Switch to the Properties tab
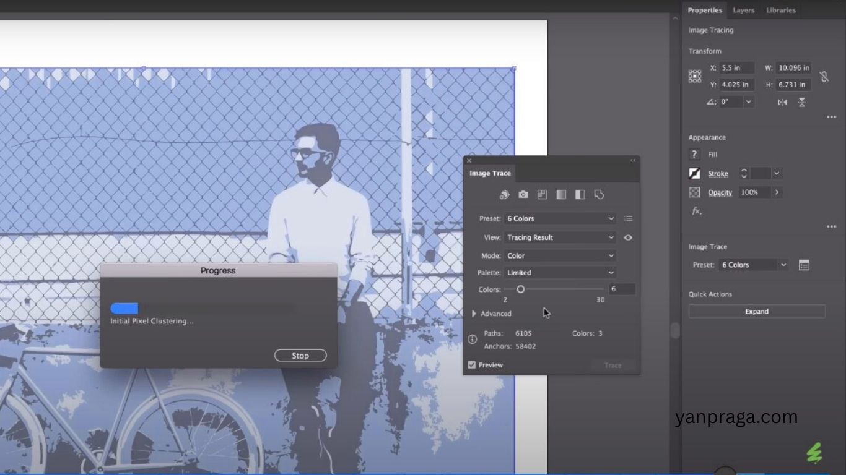846x475 pixels. (x=705, y=10)
